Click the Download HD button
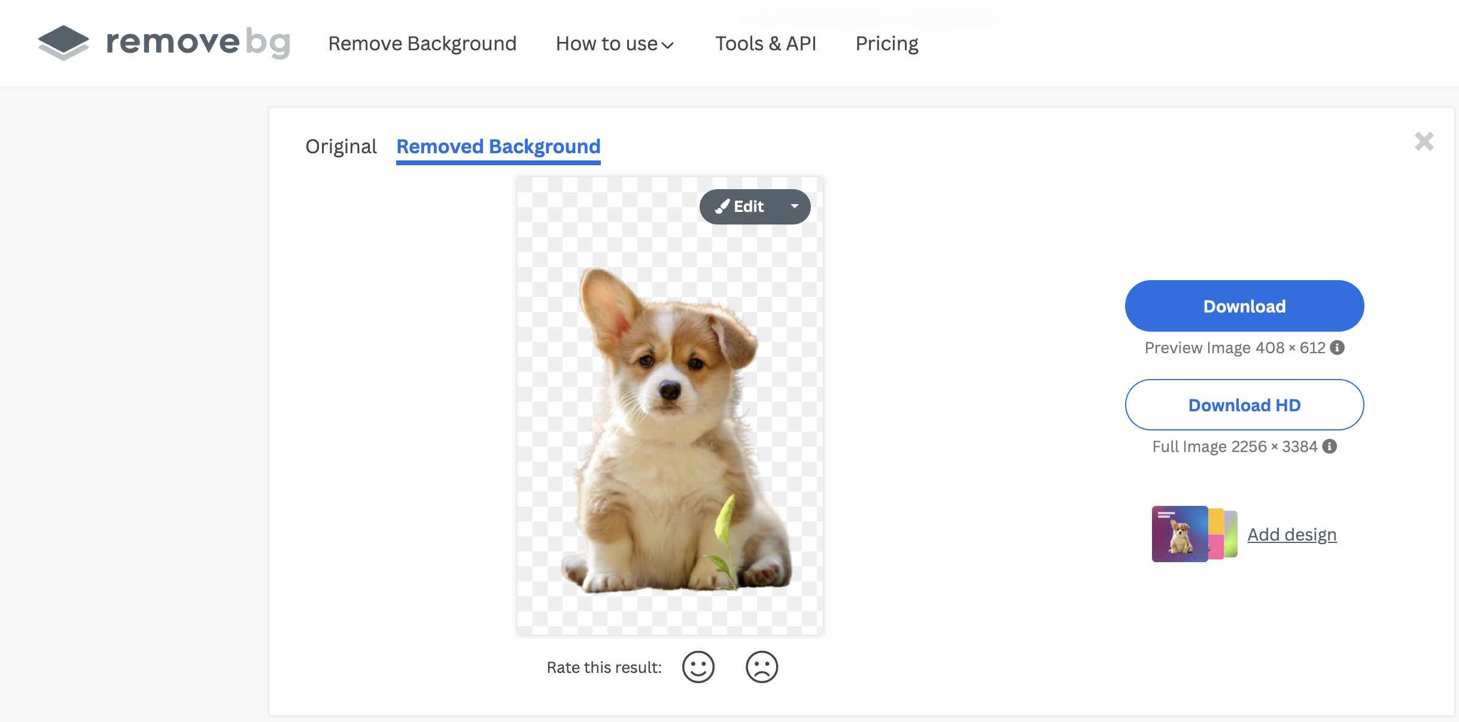Screen dimensions: 1459x722 coord(1244,405)
